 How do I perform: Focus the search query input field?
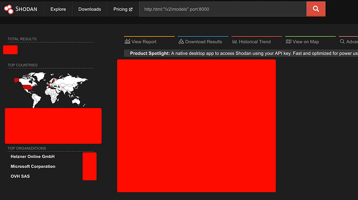223,9
